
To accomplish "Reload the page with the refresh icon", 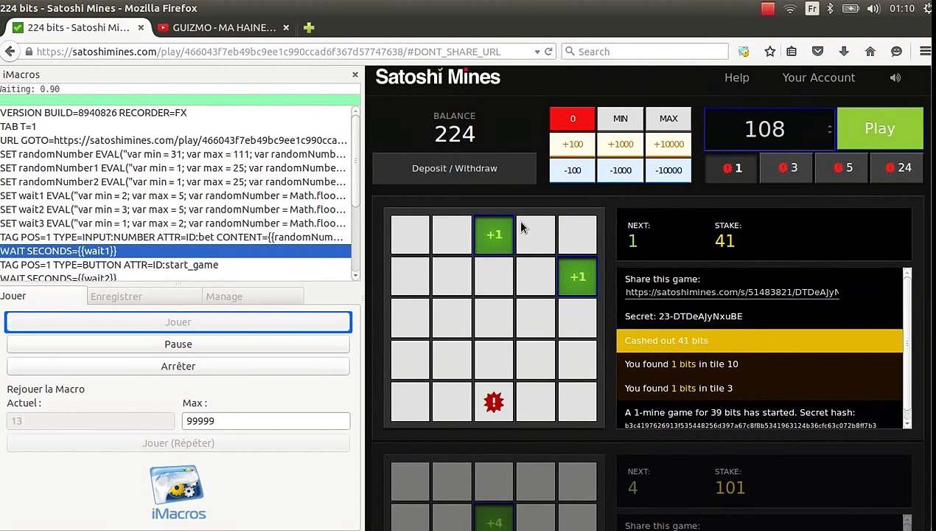I will pos(548,52).
